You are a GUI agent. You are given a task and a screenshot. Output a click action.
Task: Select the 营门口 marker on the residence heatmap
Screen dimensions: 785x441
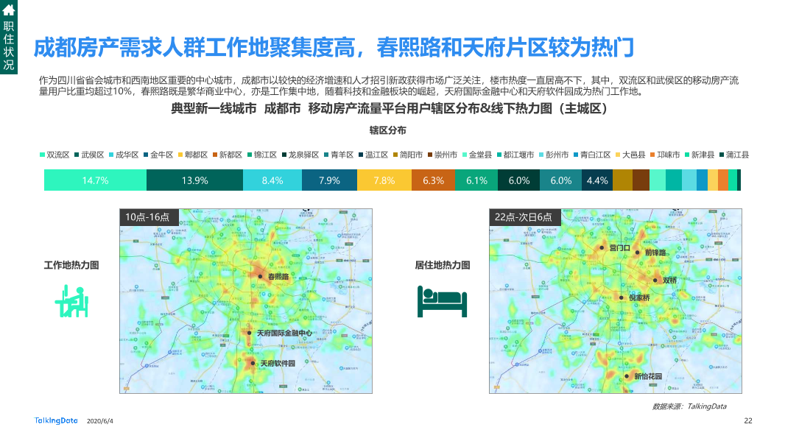(602, 247)
